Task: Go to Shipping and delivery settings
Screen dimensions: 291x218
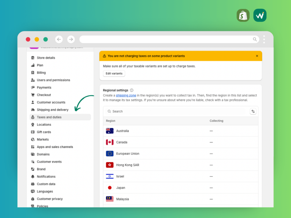Action: click(x=60, y=110)
